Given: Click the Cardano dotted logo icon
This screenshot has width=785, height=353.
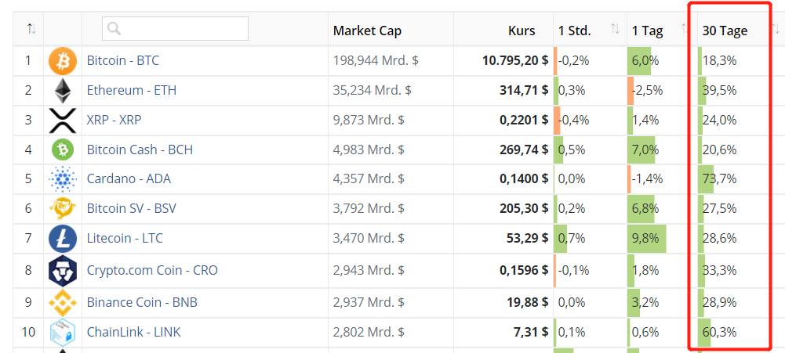Looking at the screenshot, I should click(x=63, y=179).
